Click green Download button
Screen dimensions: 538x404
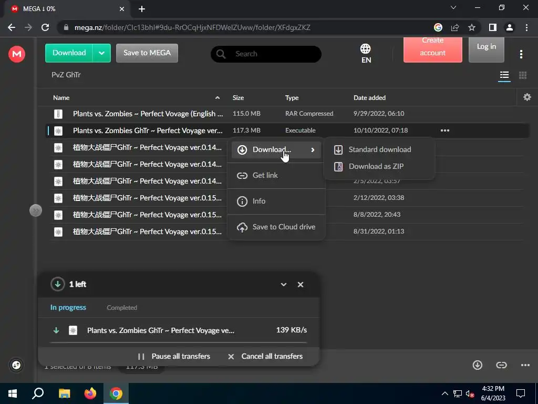point(69,53)
